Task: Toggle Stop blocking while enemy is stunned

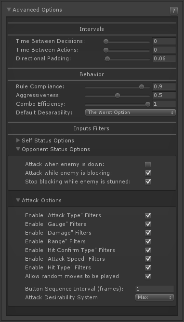Action: click(148, 182)
